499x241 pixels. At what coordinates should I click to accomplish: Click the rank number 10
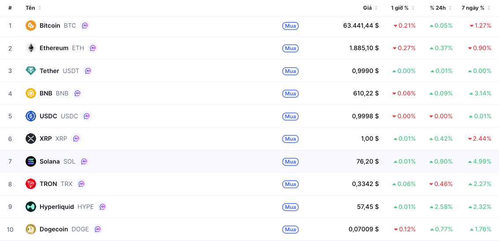pos(10,230)
